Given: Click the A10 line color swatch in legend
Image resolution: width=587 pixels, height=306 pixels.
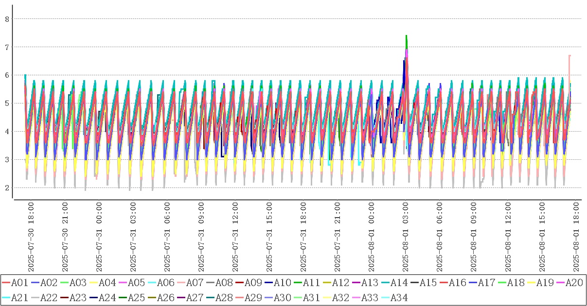Looking at the screenshot, I should 268,283.
